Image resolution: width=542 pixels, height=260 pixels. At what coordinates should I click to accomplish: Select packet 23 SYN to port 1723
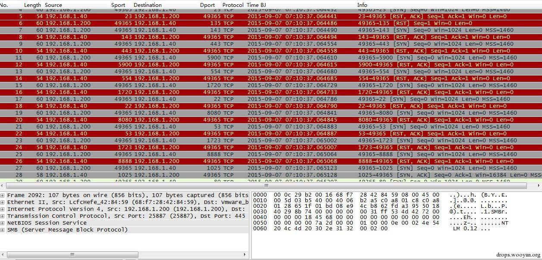[271, 141]
